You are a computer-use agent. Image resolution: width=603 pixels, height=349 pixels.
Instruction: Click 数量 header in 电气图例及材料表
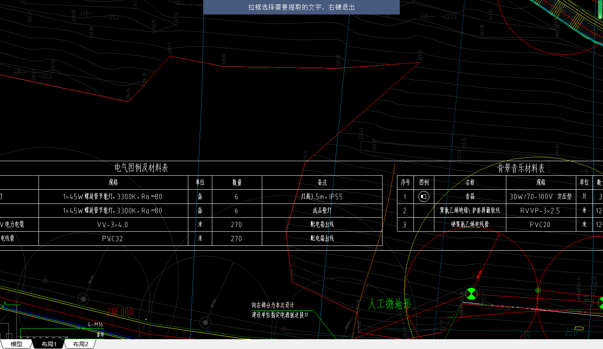click(237, 182)
